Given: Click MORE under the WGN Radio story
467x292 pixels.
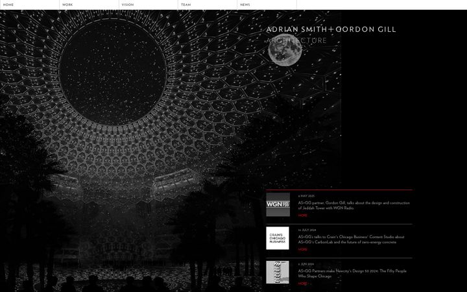Looking at the screenshot, I should pyautogui.click(x=302, y=215).
